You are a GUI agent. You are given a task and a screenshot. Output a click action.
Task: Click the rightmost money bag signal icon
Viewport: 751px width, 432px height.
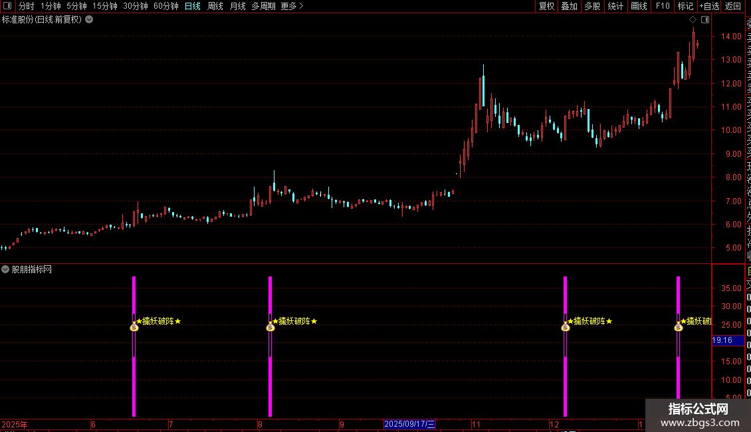pos(678,327)
